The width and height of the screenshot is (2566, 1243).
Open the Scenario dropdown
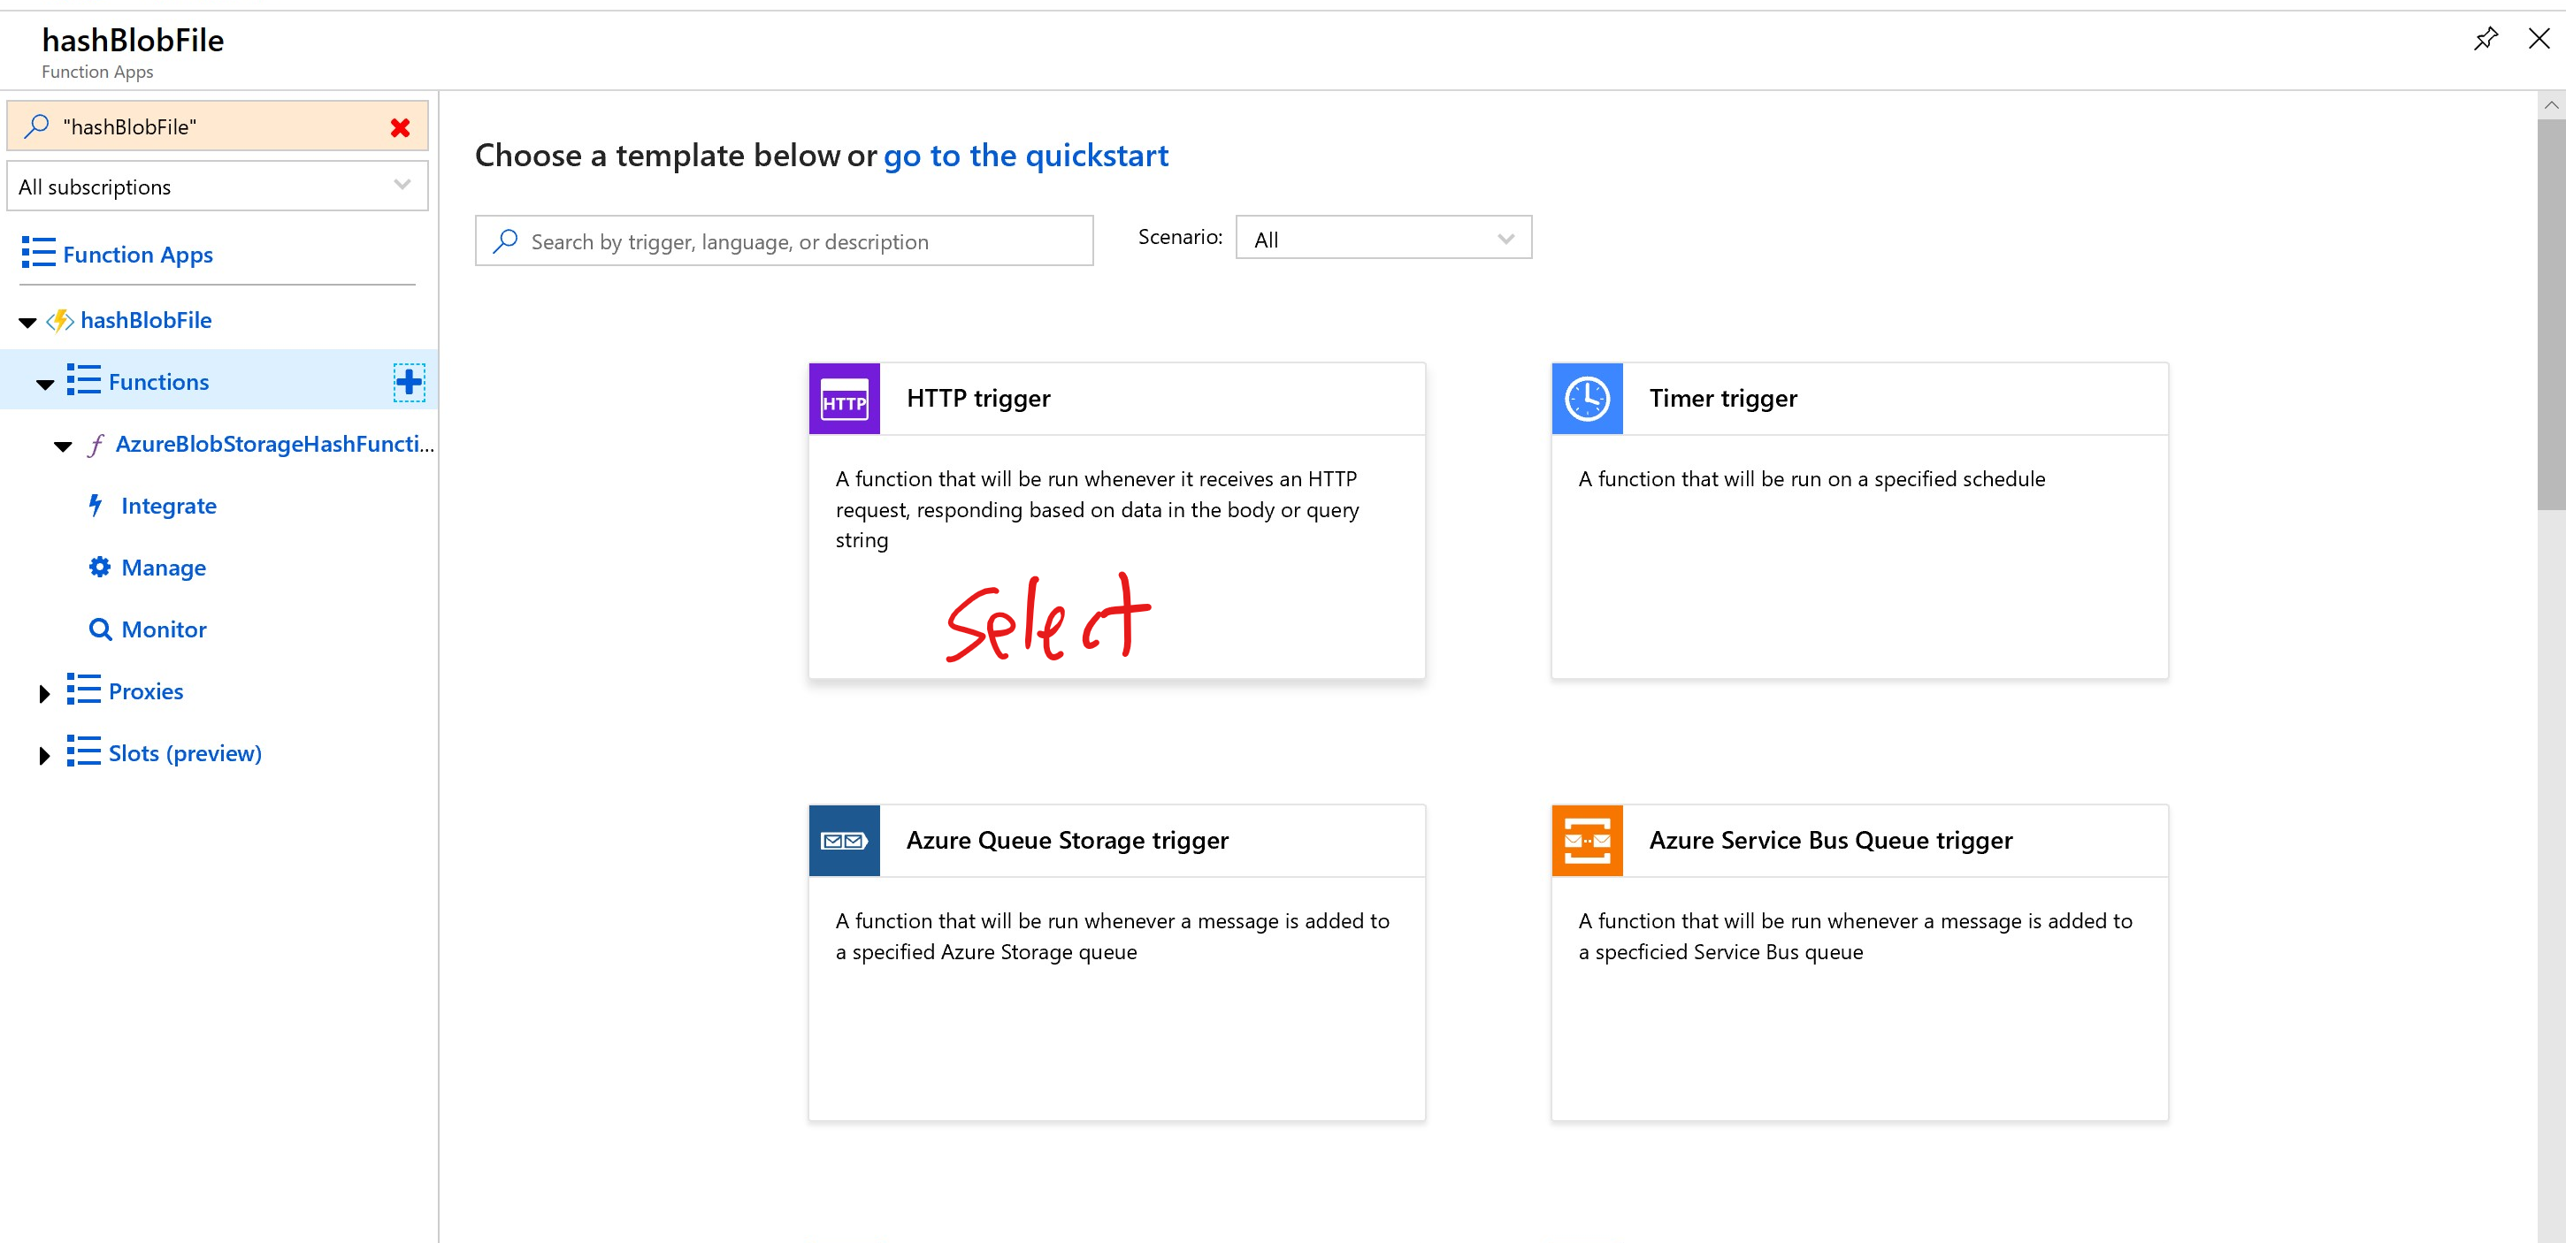pyautogui.click(x=1383, y=239)
